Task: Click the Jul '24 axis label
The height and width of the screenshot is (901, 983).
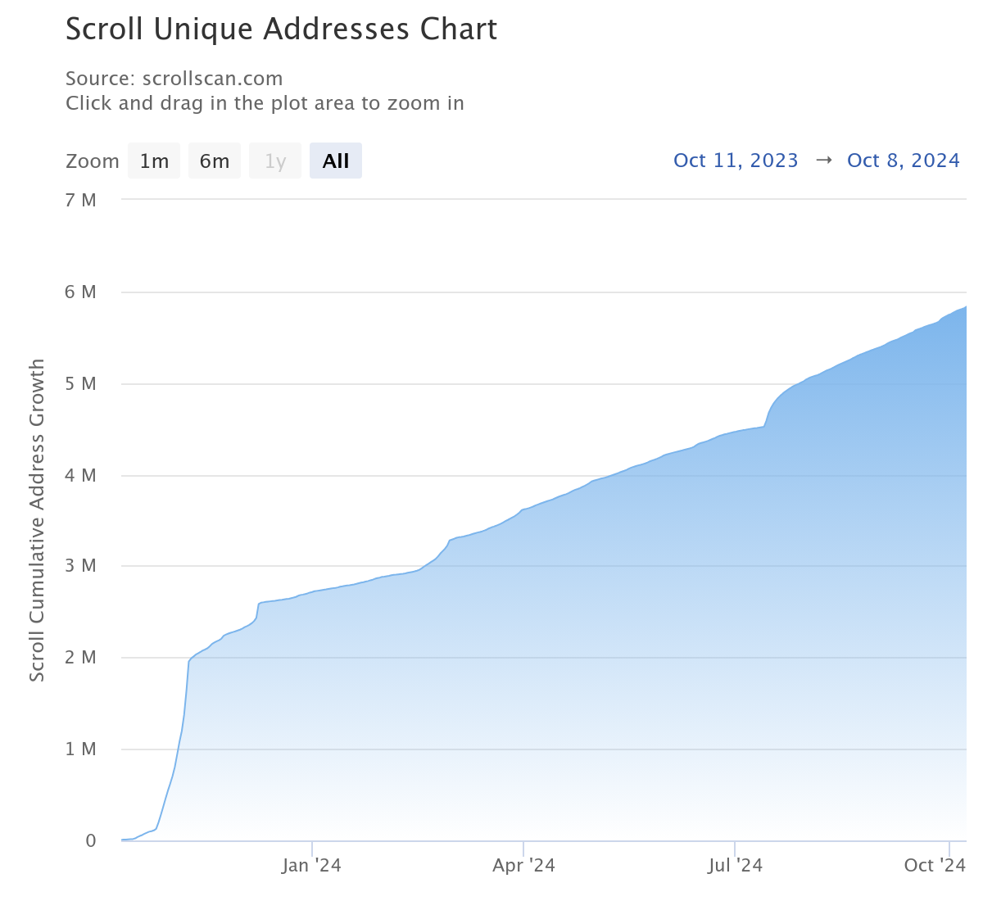Action: tap(736, 865)
